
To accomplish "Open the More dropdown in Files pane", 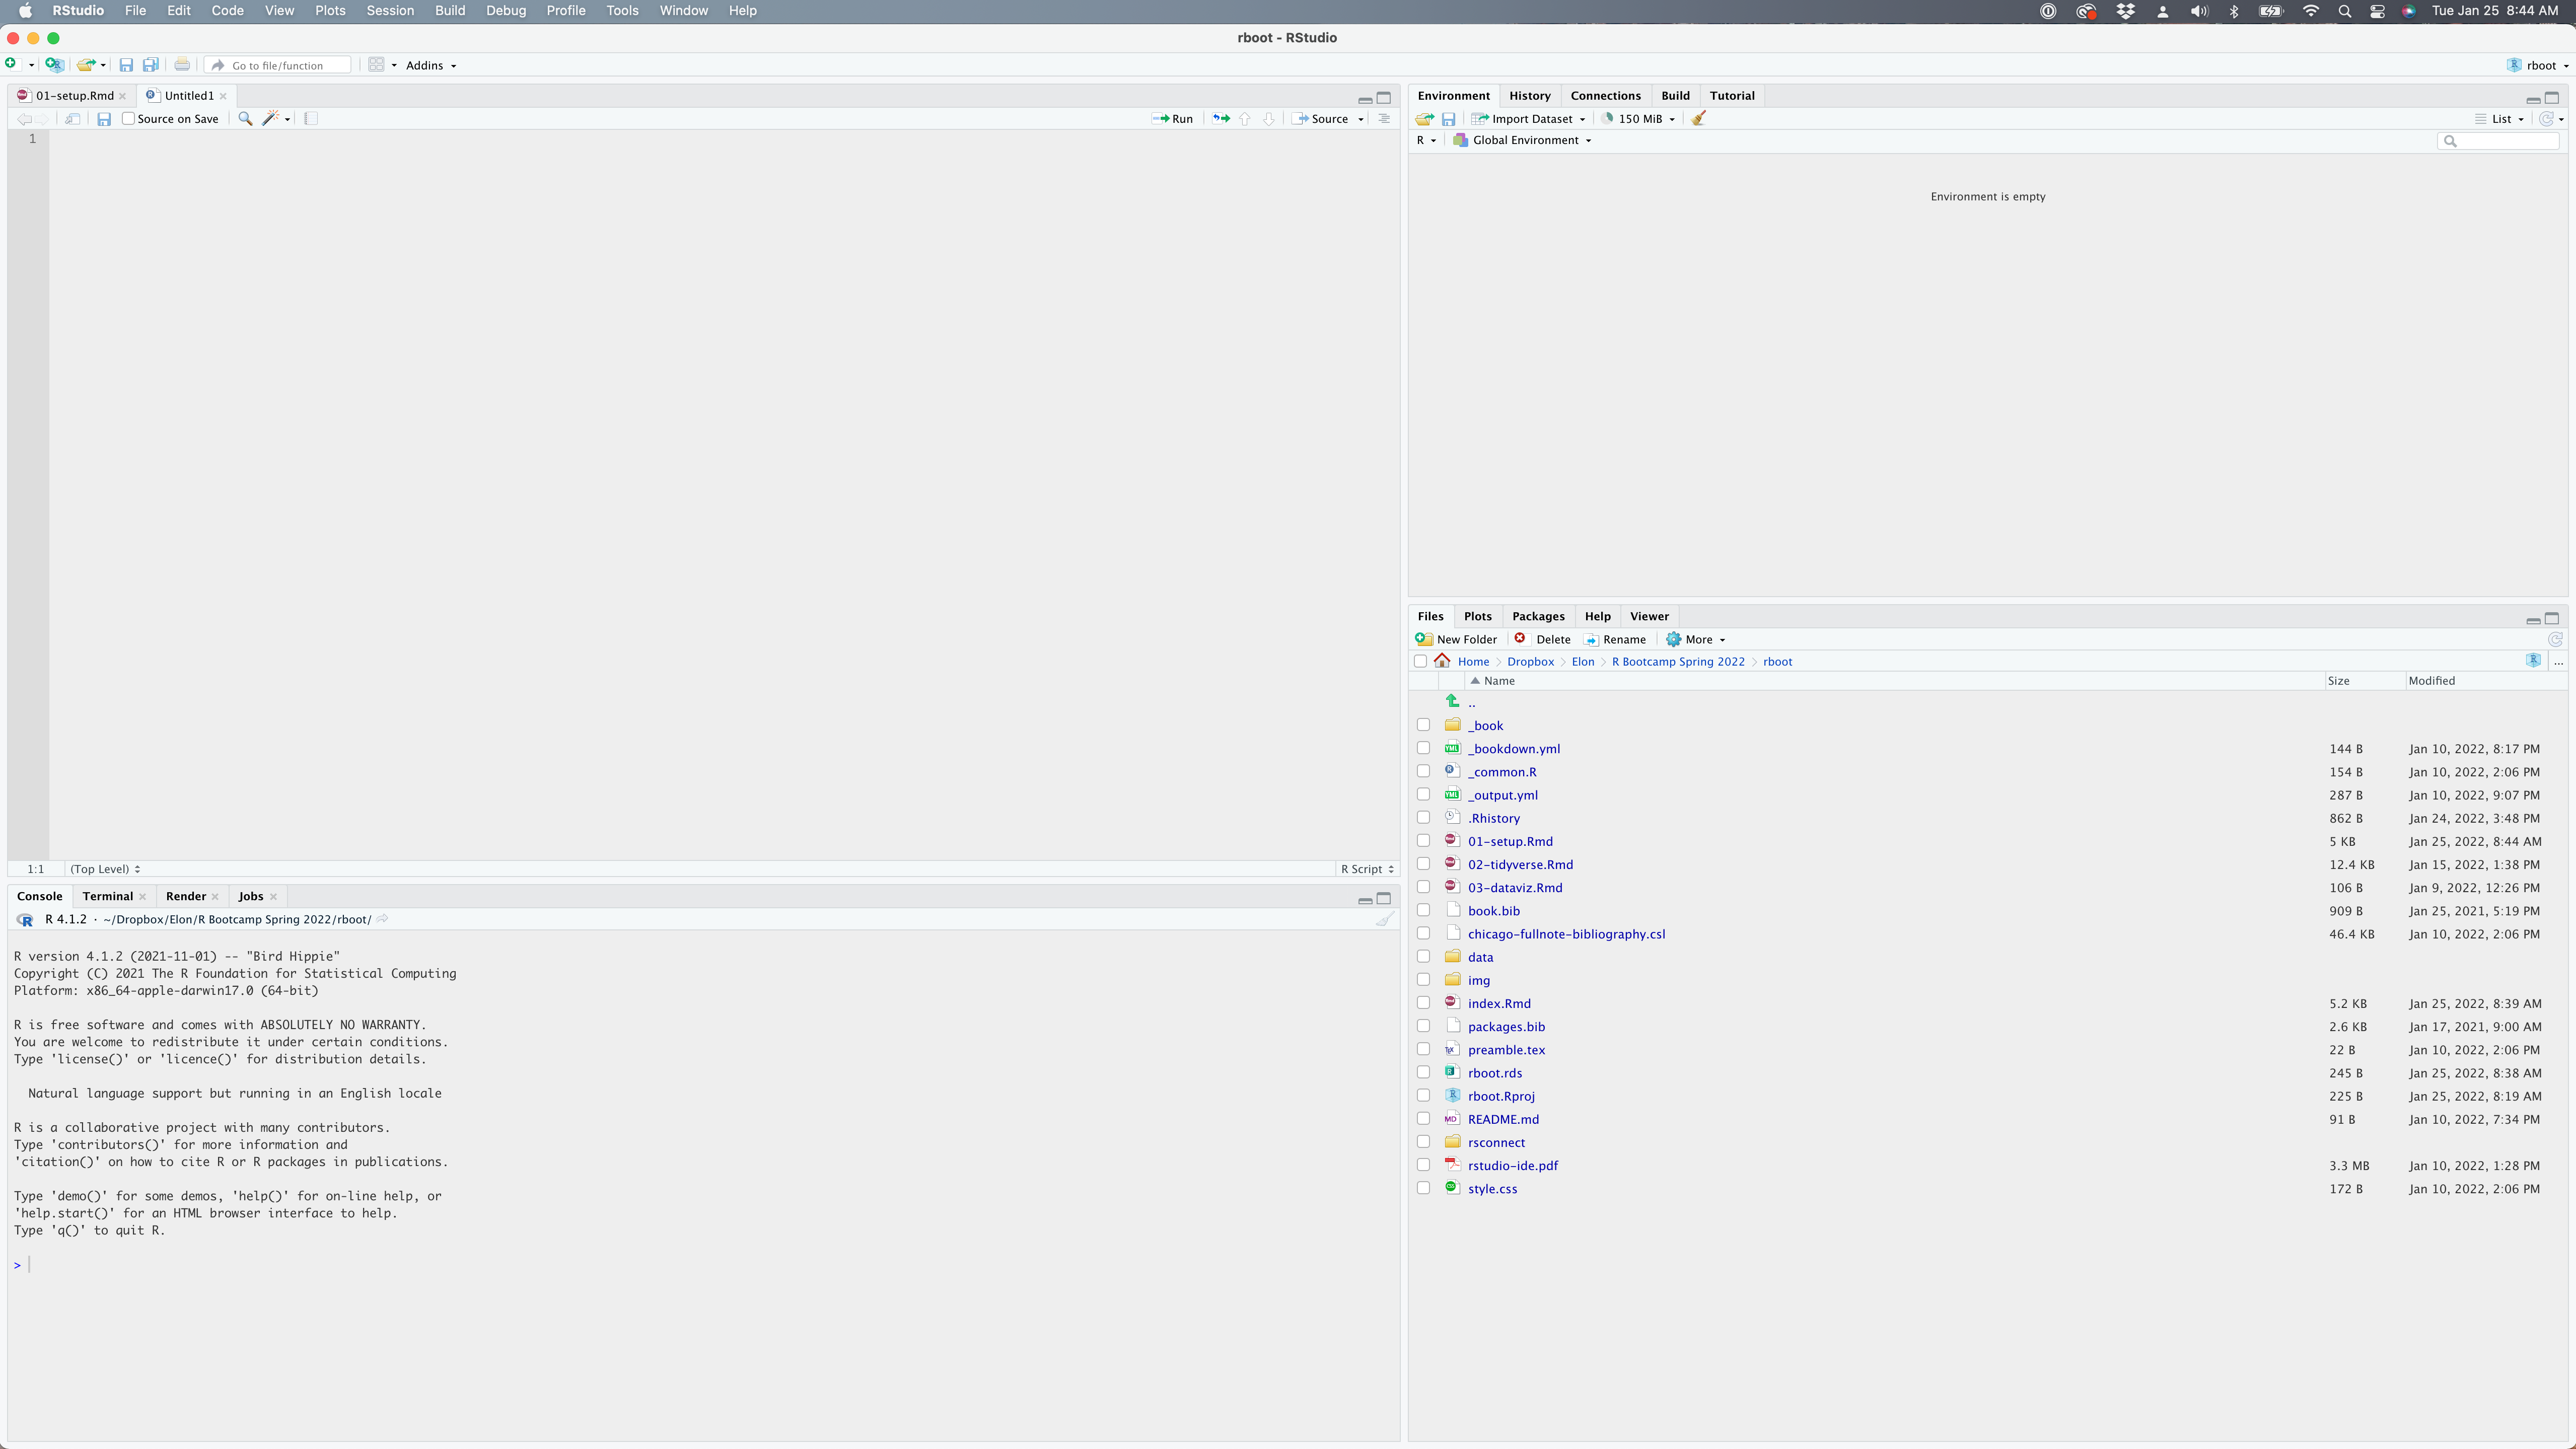I will 1697,640.
